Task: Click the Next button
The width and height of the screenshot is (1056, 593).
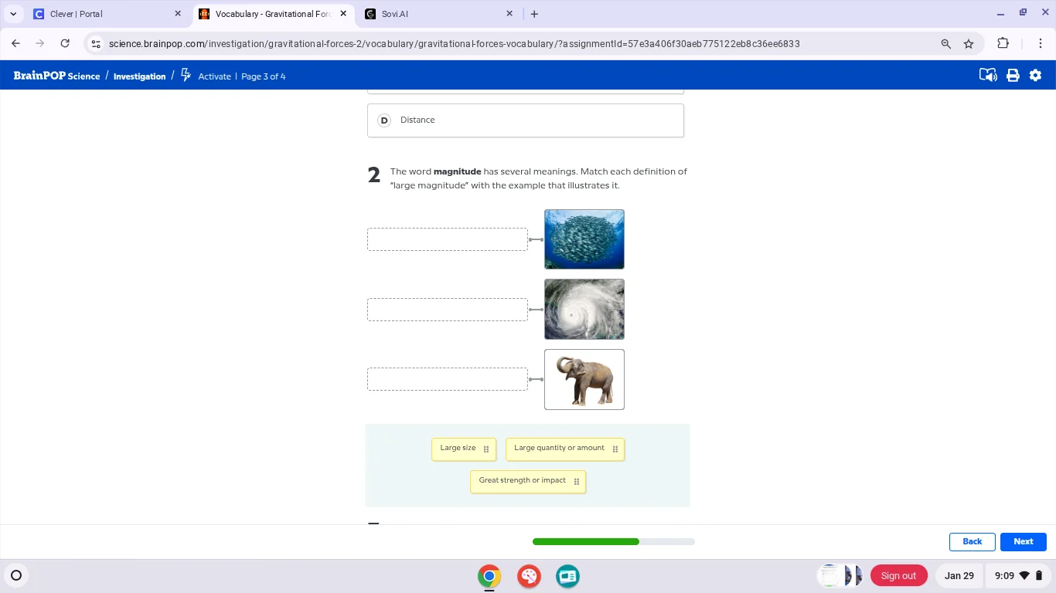Action: (1023, 541)
